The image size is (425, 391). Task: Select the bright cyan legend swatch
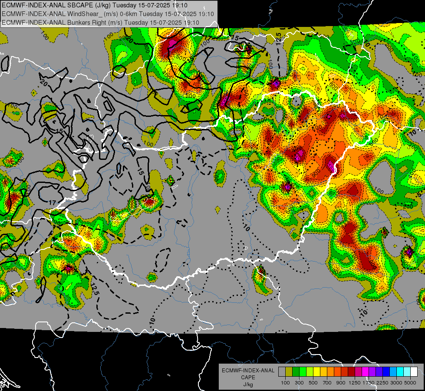click(x=400, y=372)
